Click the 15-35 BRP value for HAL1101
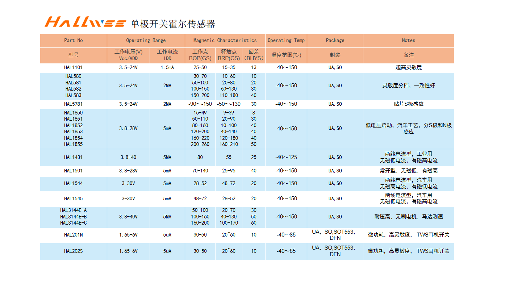The height and width of the screenshot is (284, 505). coord(229,68)
